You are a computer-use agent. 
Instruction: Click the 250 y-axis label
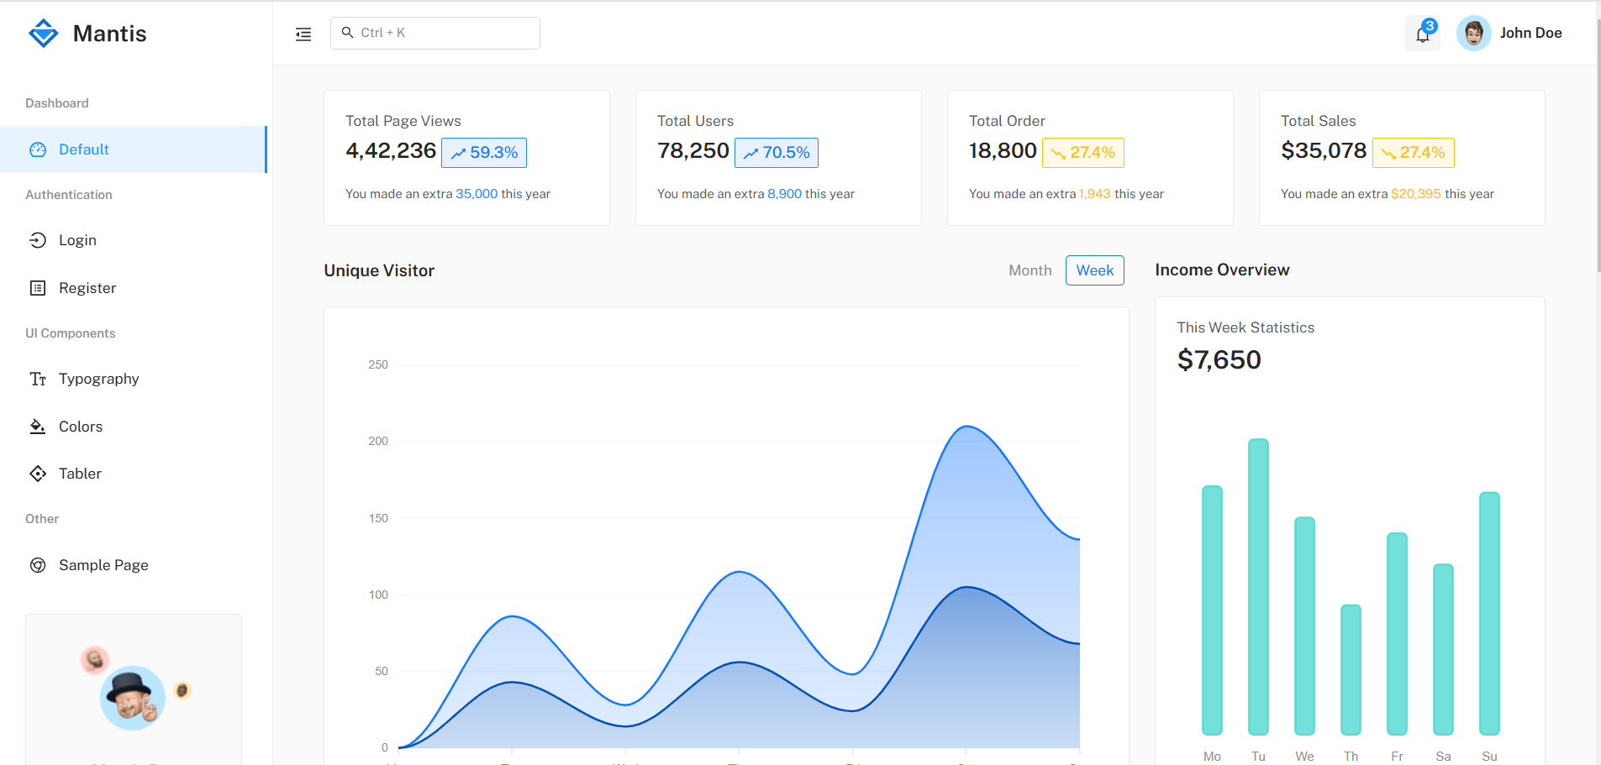[x=378, y=364]
